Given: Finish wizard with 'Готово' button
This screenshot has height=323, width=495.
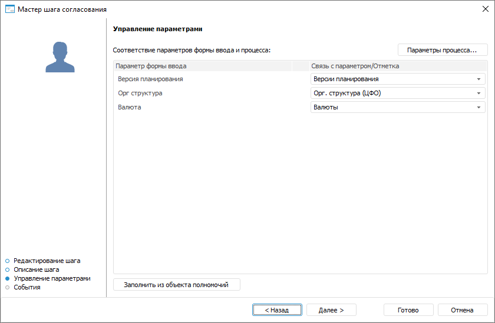Looking at the screenshot, I should (x=408, y=310).
